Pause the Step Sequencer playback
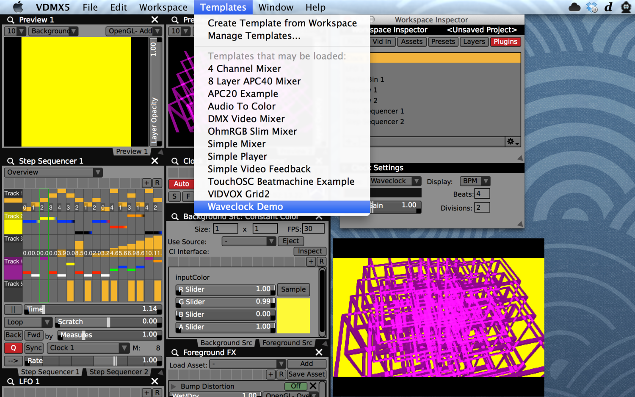The image size is (635, 397). (x=13, y=309)
